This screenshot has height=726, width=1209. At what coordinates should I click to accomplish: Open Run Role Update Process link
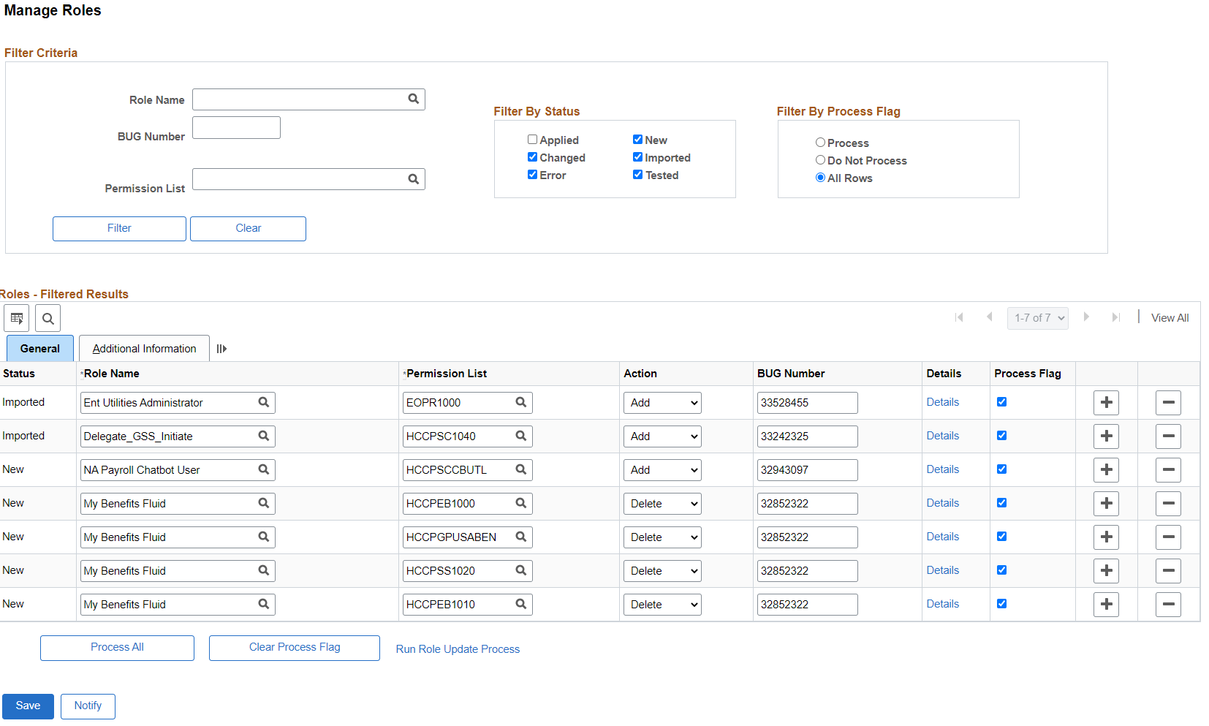click(x=458, y=649)
